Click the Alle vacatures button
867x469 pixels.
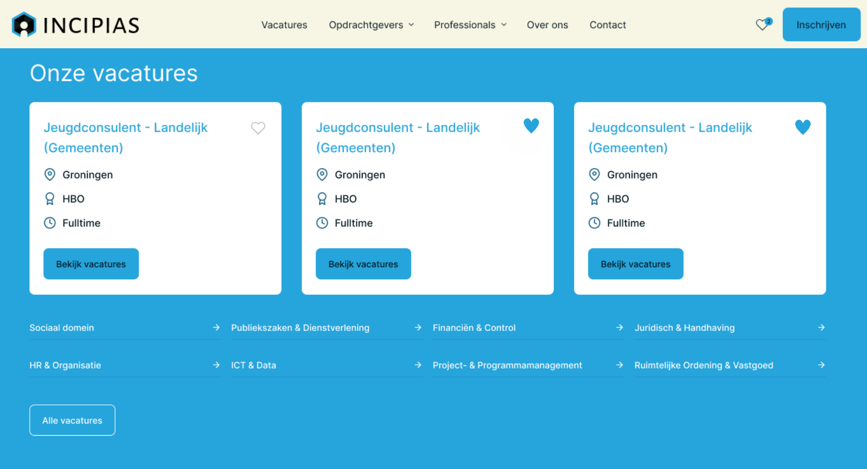tap(72, 420)
